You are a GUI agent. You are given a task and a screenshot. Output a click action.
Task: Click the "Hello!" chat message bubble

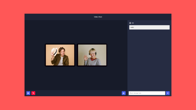tap(149, 27)
